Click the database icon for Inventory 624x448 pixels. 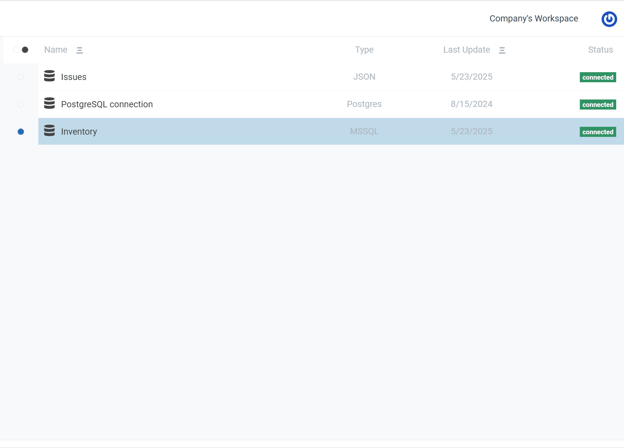tap(49, 130)
